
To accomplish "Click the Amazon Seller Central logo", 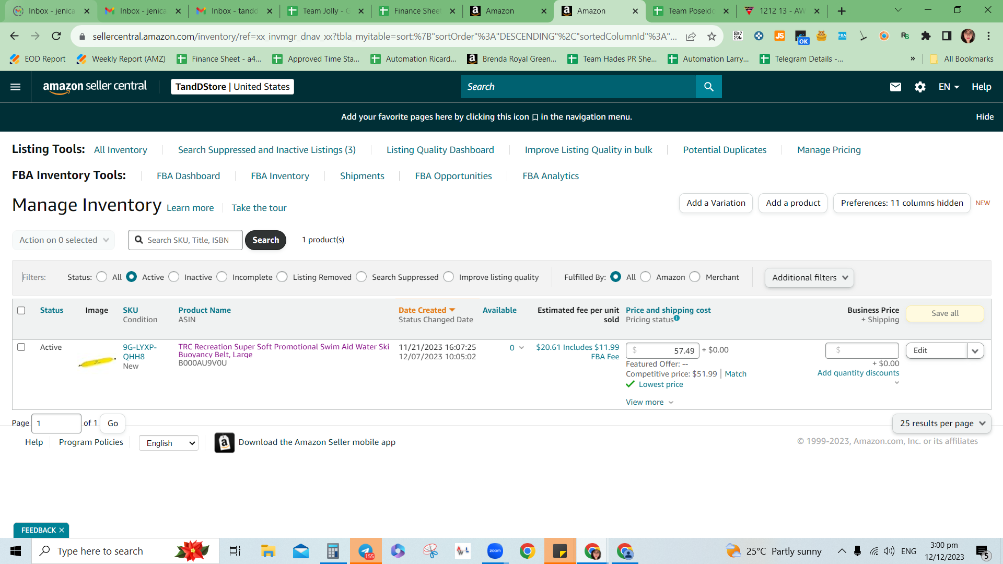I will (x=95, y=87).
